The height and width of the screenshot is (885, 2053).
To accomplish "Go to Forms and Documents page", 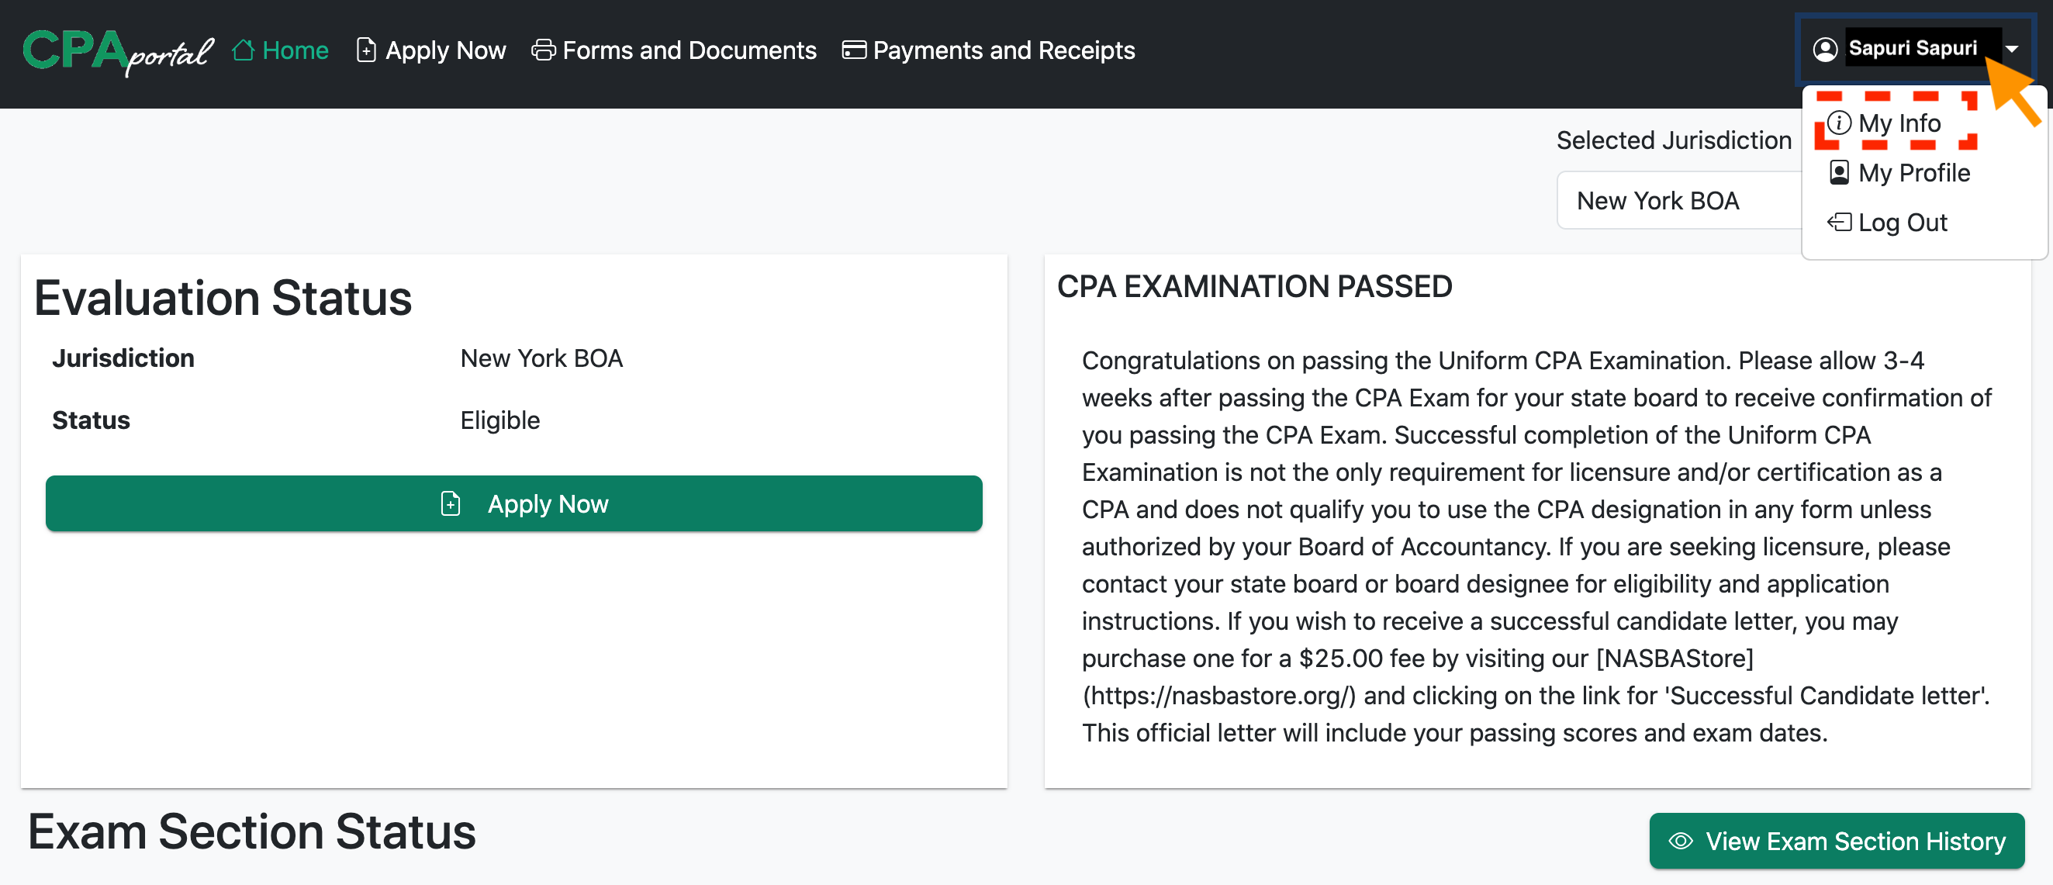I will pyautogui.click(x=689, y=50).
